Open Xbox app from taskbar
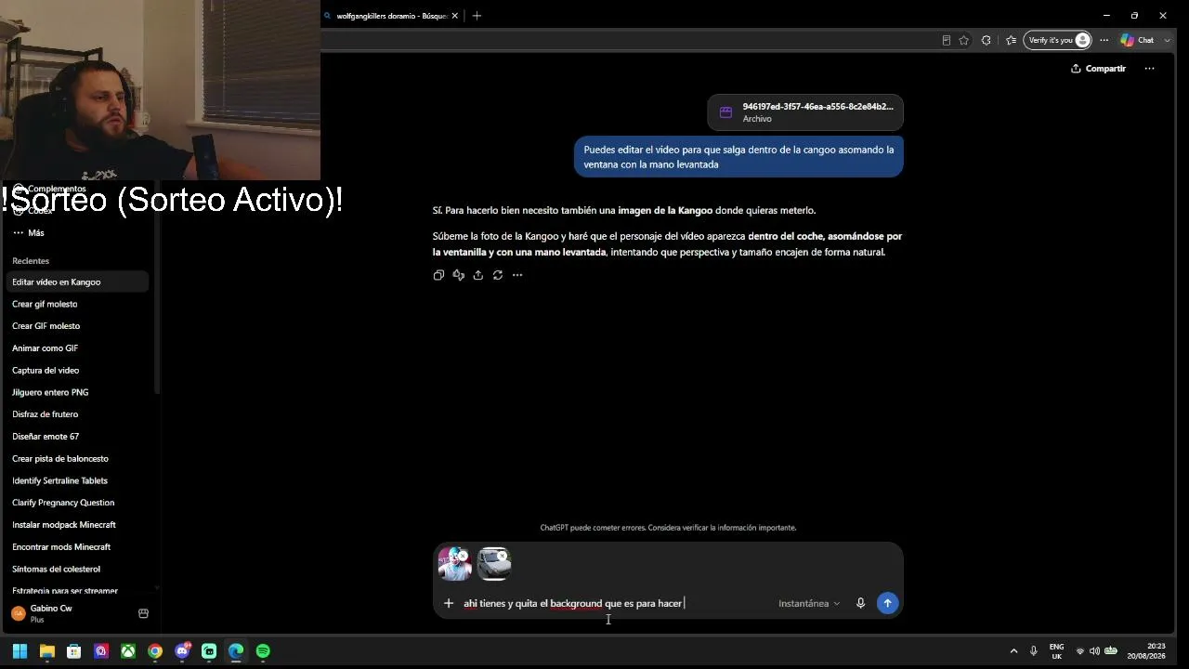 pos(128,651)
